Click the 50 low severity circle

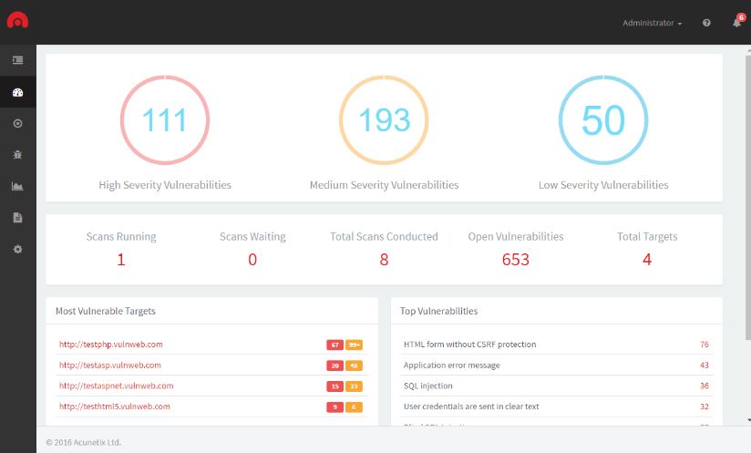(x=603, y=119)
